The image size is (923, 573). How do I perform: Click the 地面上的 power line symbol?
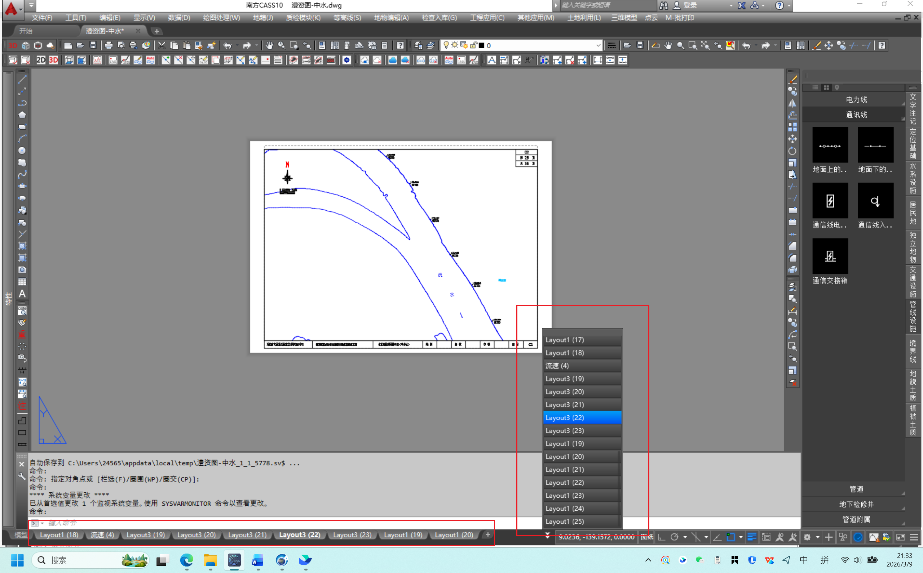pos(830,146)
